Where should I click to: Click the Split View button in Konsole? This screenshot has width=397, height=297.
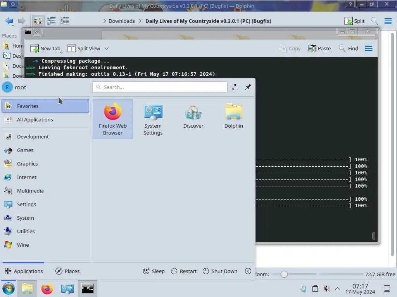(84, 48)
